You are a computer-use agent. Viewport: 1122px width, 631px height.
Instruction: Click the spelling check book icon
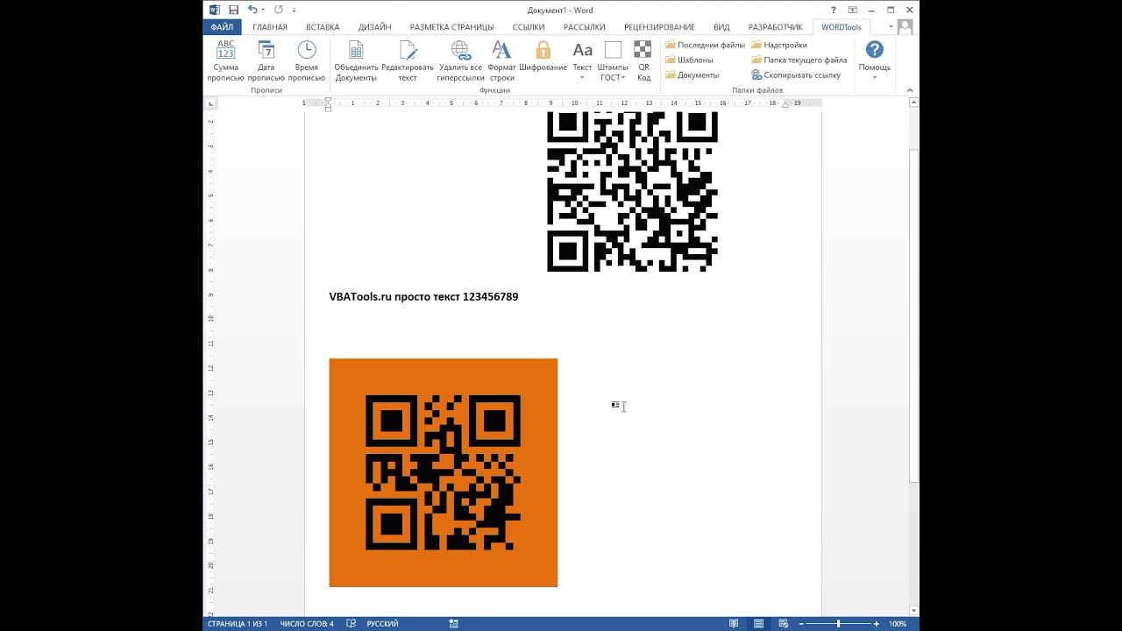click(x=352, y=624)
